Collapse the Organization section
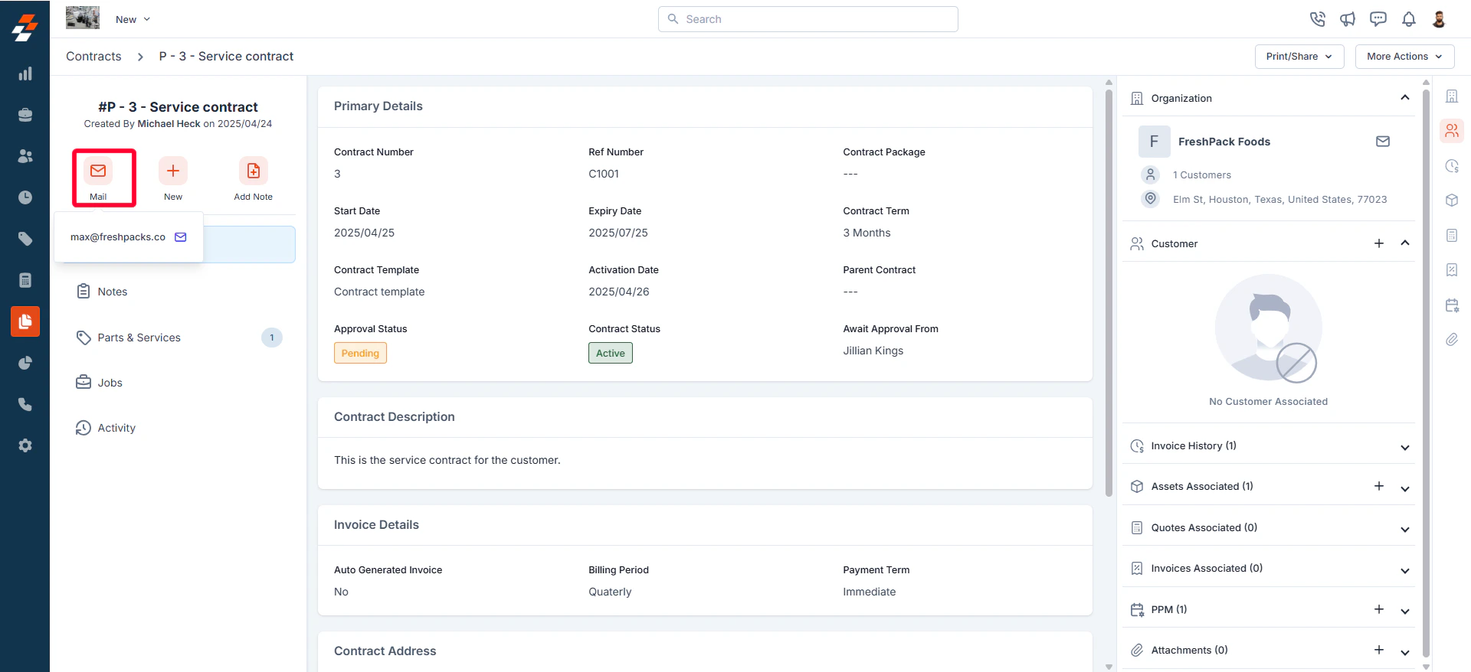The height and width of the screenshot is (672, 1471). [1405, 98]
